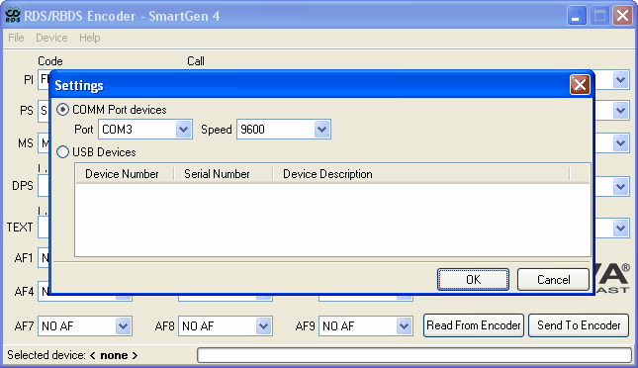638x368 pixels.
Task: Open dropdown arrow at right of PI row
Action: click(620, 80)
